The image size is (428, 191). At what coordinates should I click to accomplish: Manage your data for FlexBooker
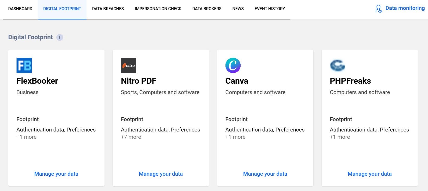tap(56, 174)
